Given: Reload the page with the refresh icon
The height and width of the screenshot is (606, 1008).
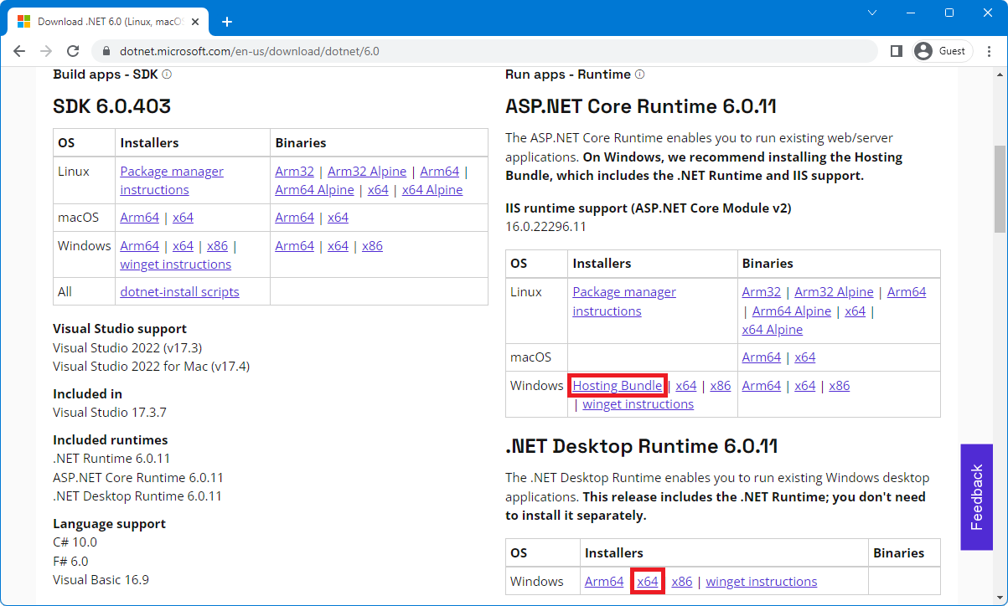Looking at the screenshot, I should pos(73,51).
